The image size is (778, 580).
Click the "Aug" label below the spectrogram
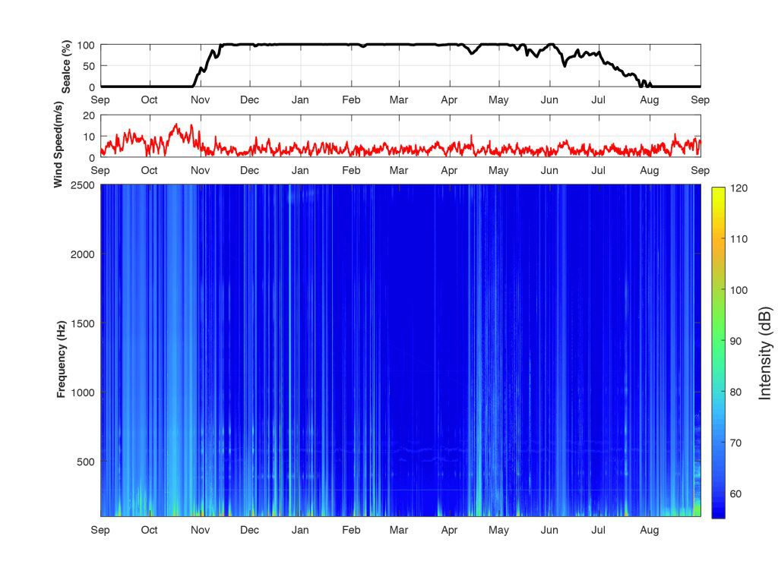pos(650,530)
